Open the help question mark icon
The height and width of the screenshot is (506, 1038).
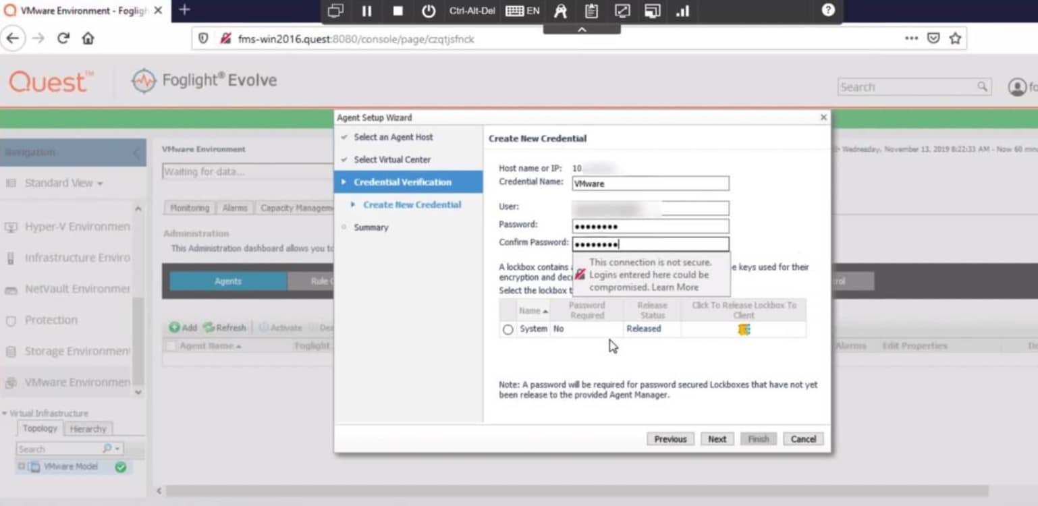[x=828, y=10]
